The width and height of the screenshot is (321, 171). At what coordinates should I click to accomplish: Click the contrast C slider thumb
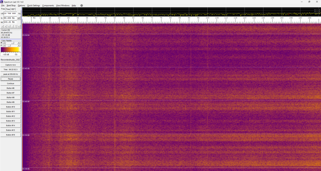(x=9, y=45)
